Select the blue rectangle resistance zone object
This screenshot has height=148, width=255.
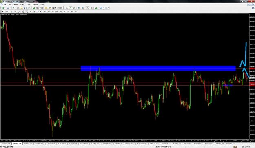158,68
